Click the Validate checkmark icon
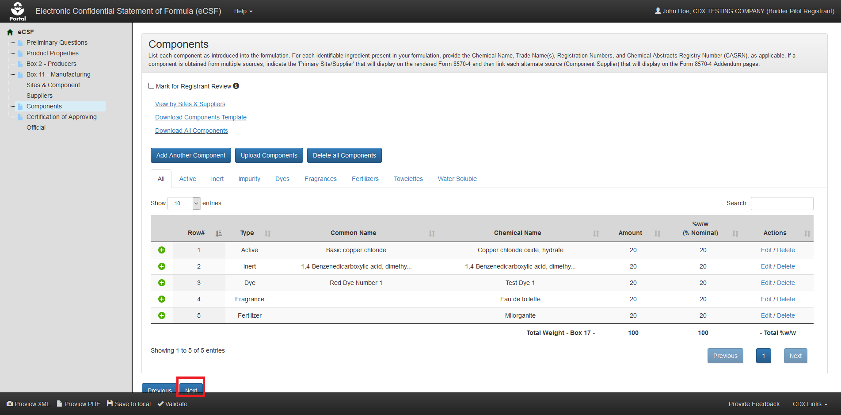Image resolution: width=841 pixels, height=415 pixels. [160, 403]
